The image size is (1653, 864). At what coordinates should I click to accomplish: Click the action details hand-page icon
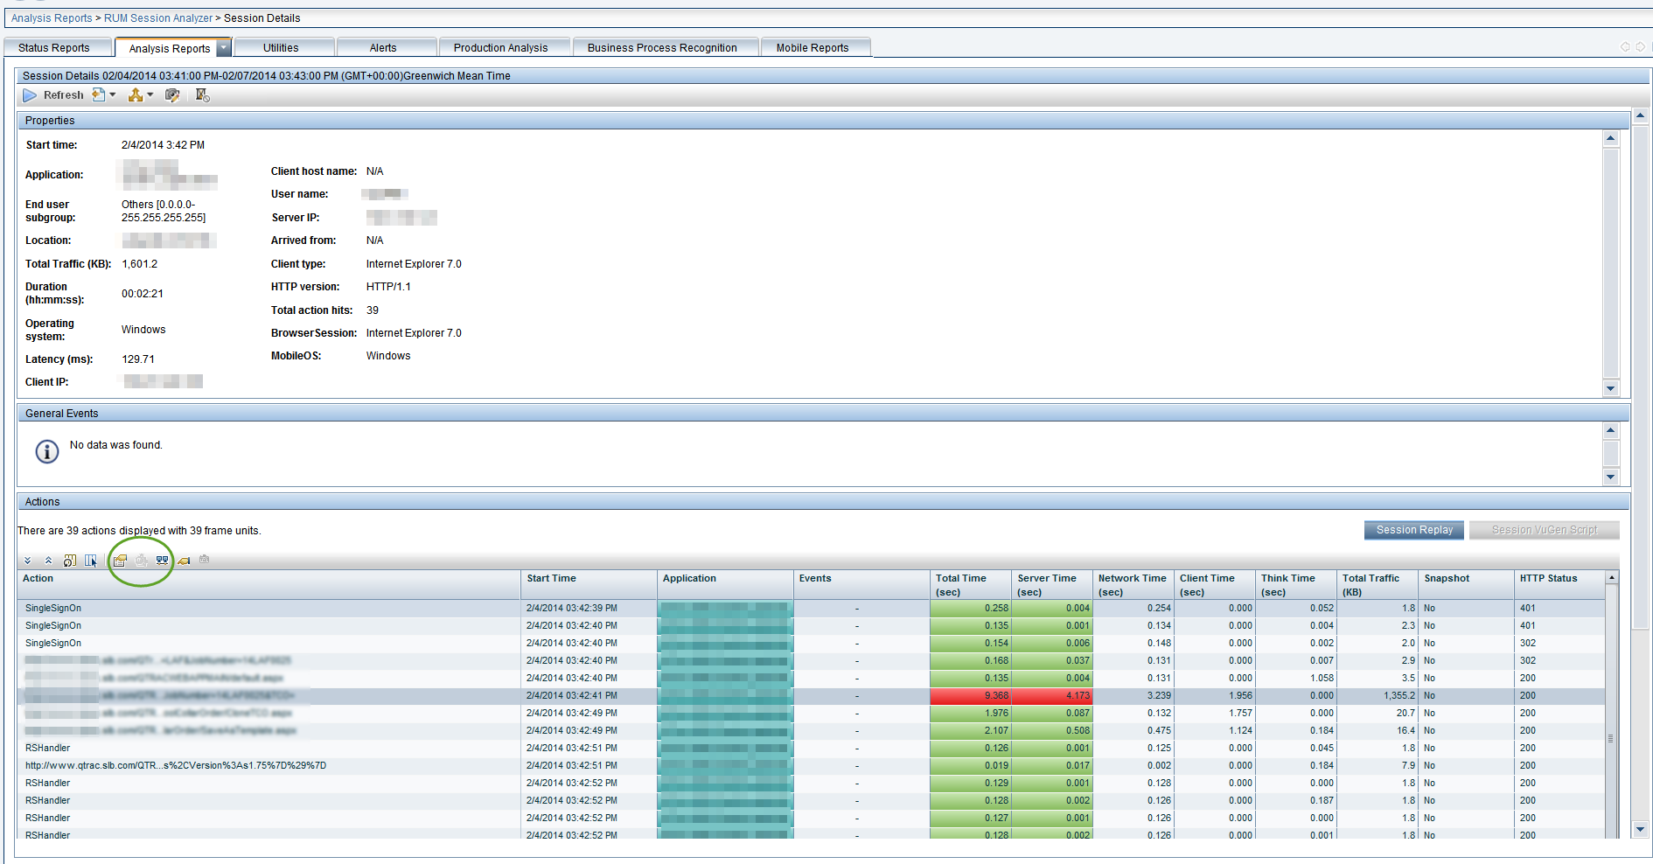click(x=120, y=561)
